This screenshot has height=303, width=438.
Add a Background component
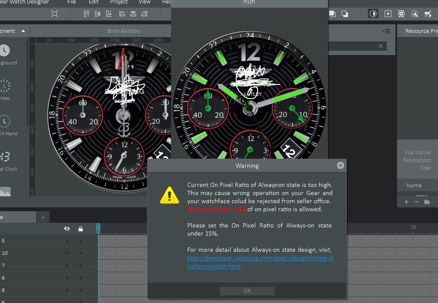[5, 55]
